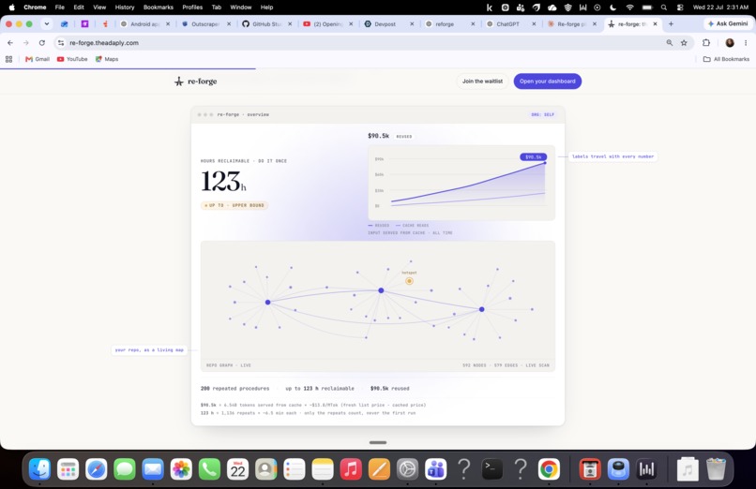Open Terminal from the Dock
Screen dimensions: 756x489
click(492, 469)
